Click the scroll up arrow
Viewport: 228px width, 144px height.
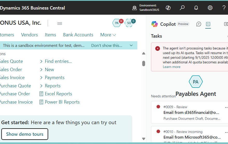(x=144, y=54)
